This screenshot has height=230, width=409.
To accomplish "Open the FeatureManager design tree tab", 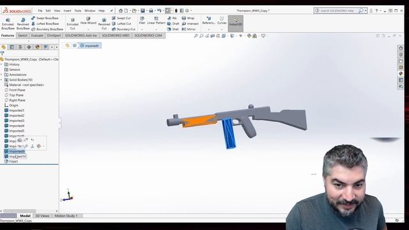I will click(3, 47).
